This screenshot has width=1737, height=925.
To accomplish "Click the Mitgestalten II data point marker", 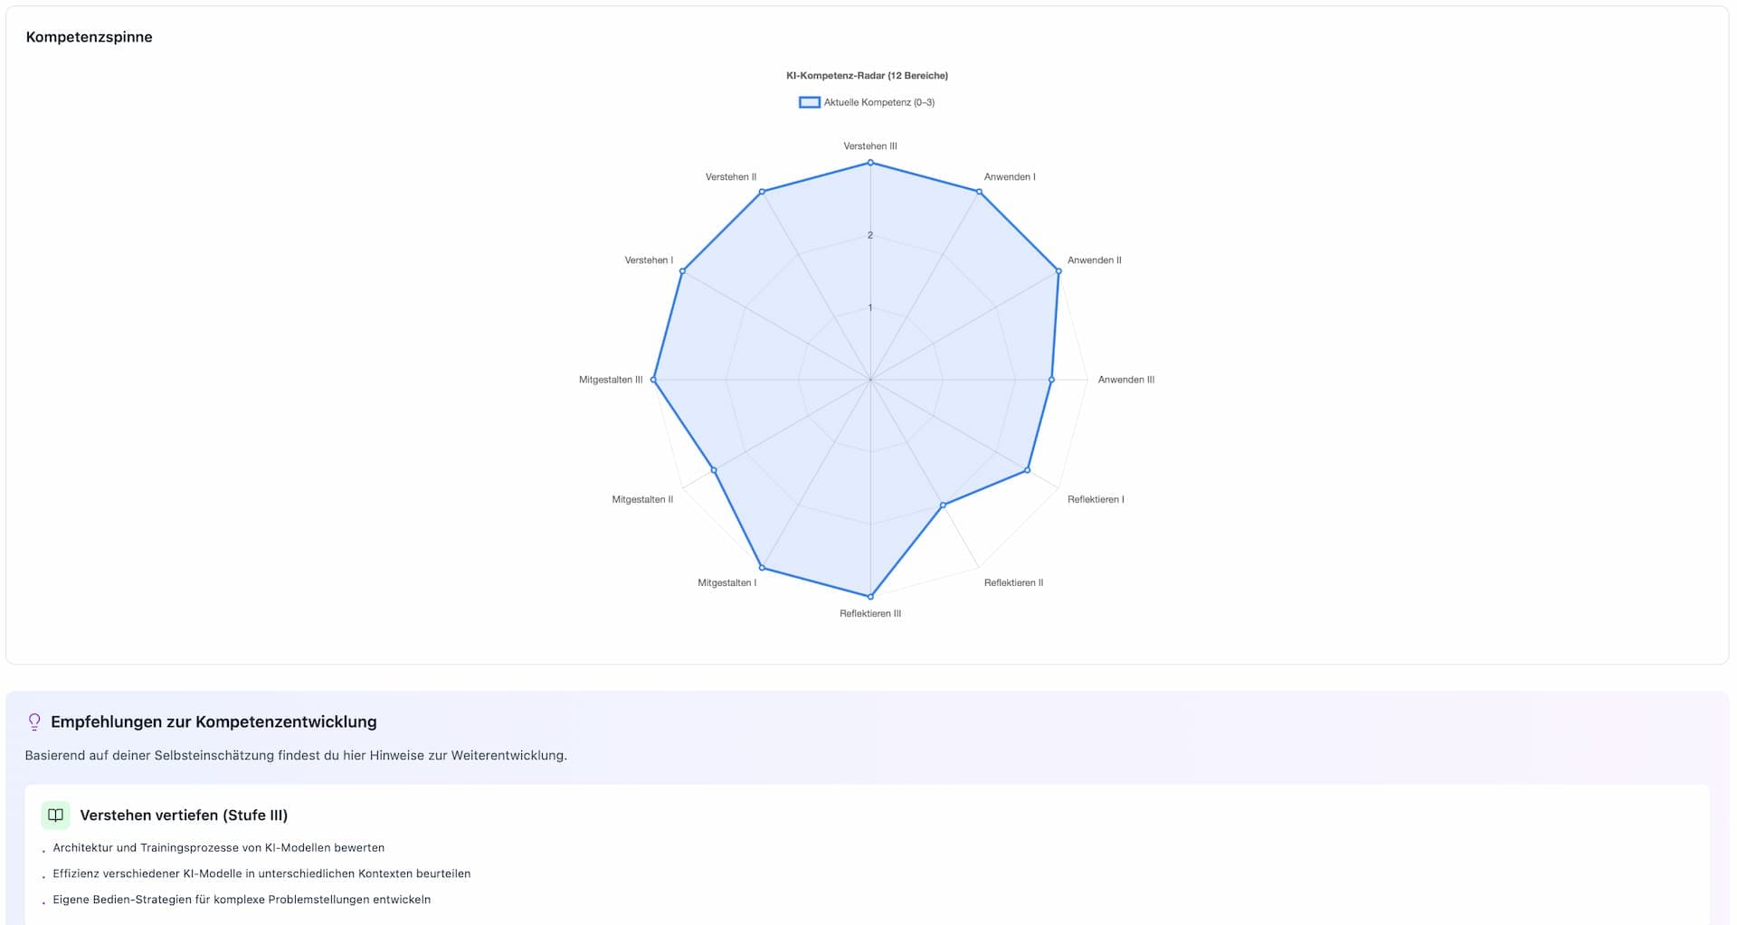I will tap(714, 470).
